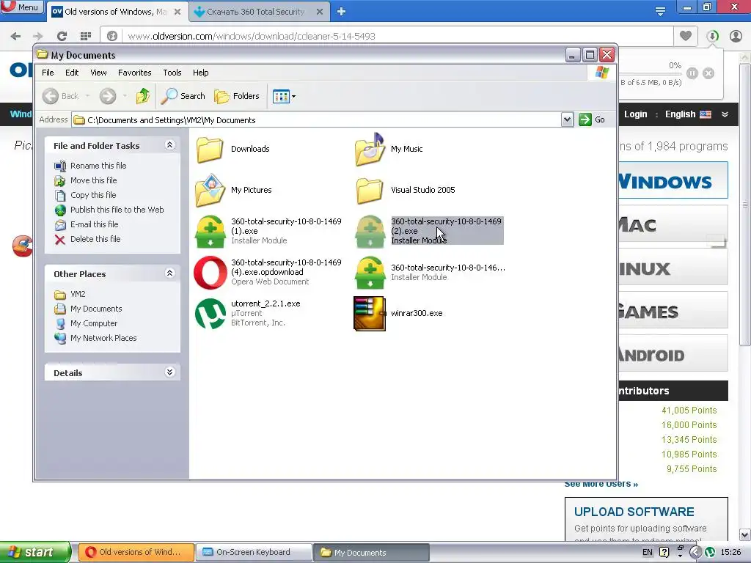Open the Downloads folder icon
The image size is (751, 563).
pos(209,149)
